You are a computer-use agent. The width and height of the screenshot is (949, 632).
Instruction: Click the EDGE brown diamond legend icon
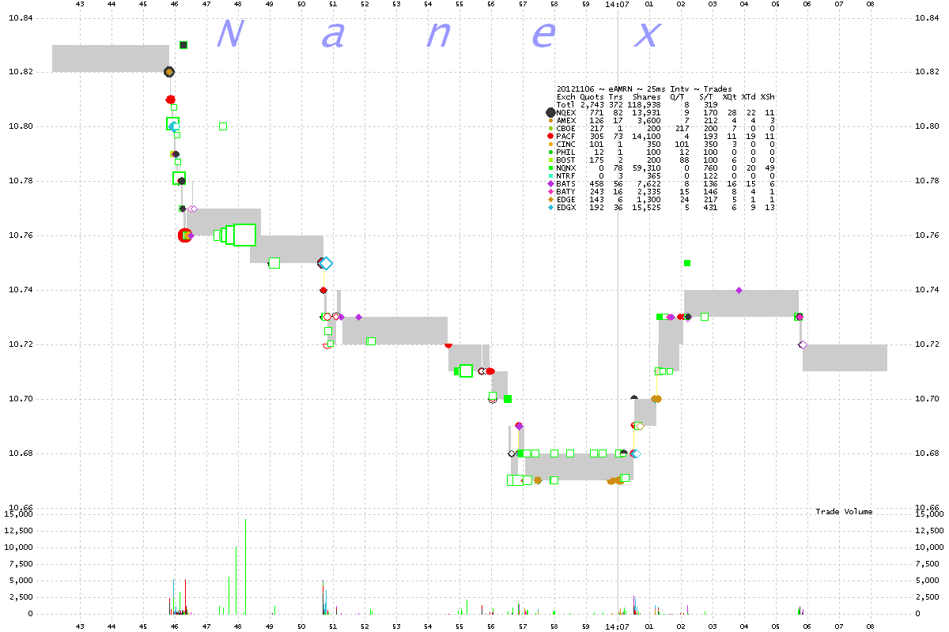click(x=550, y=200)
